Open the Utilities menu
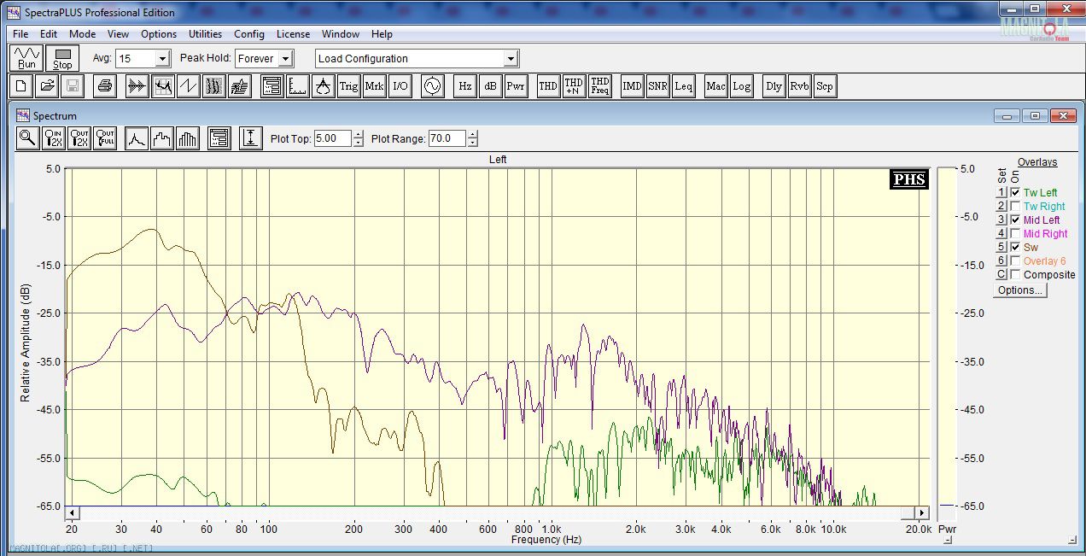 click(205, 34)
